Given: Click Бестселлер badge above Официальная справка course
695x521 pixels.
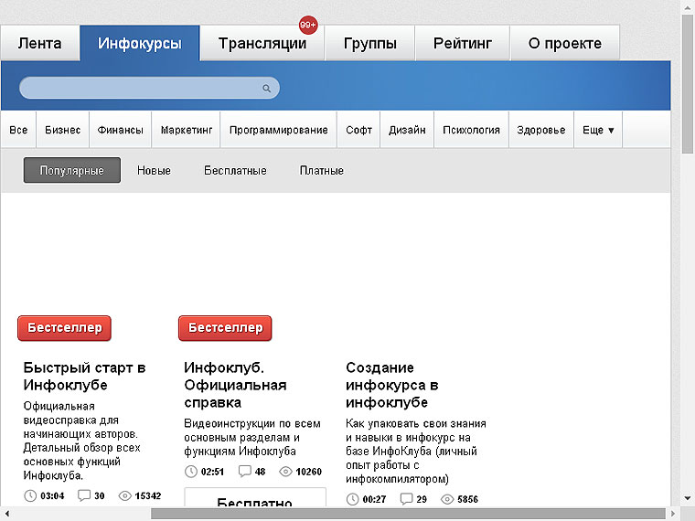Looking at the screenshot, I should point(225,328).
